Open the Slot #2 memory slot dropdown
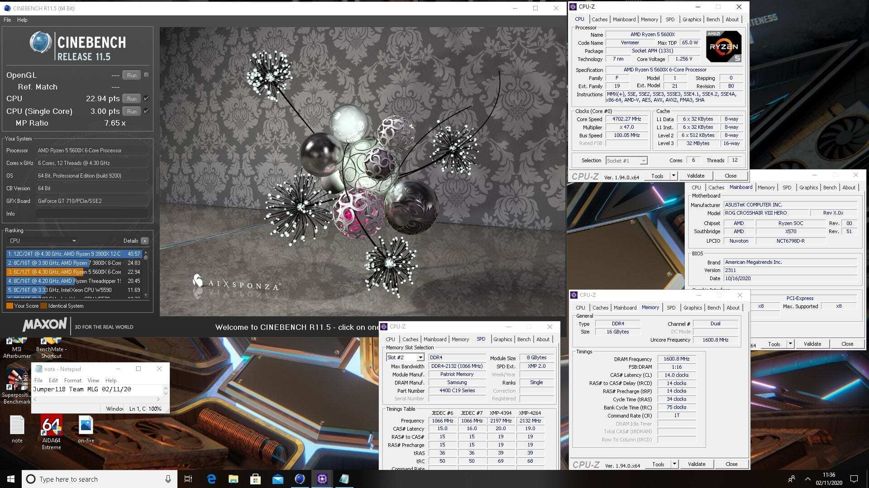Image resolution: width=869 pixels, height=488 pixels. pos(405,357)
